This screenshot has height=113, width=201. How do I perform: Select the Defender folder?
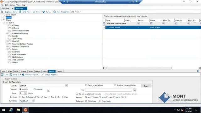pos(15,36)
